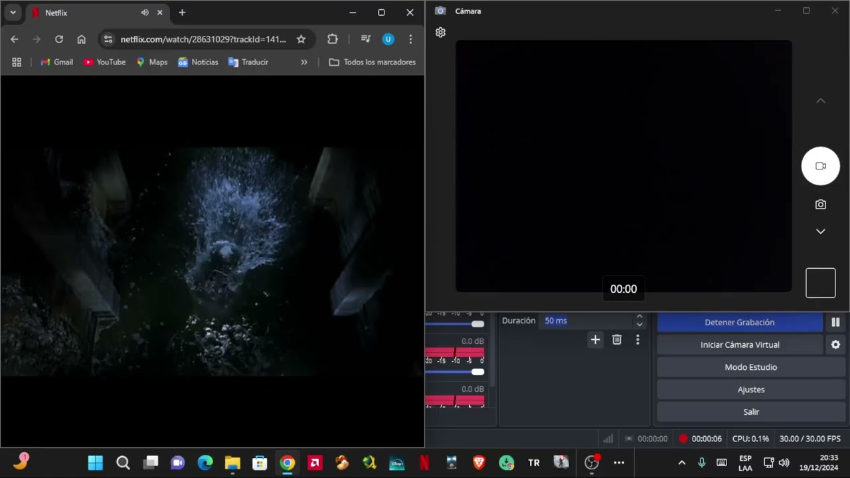Click the 30.00 / 30.00 FPS status
The width and height of the screenshot is (850, 478).
pos(810,439)
